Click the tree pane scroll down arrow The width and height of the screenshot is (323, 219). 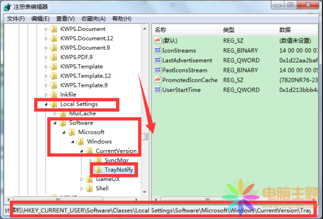(x=145, y=192)
